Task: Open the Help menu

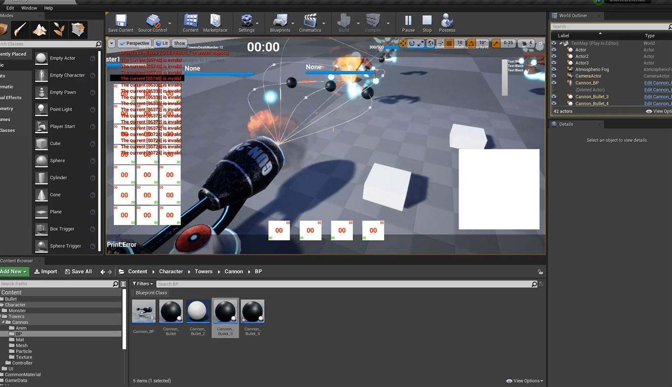Action: click(48, 8)
